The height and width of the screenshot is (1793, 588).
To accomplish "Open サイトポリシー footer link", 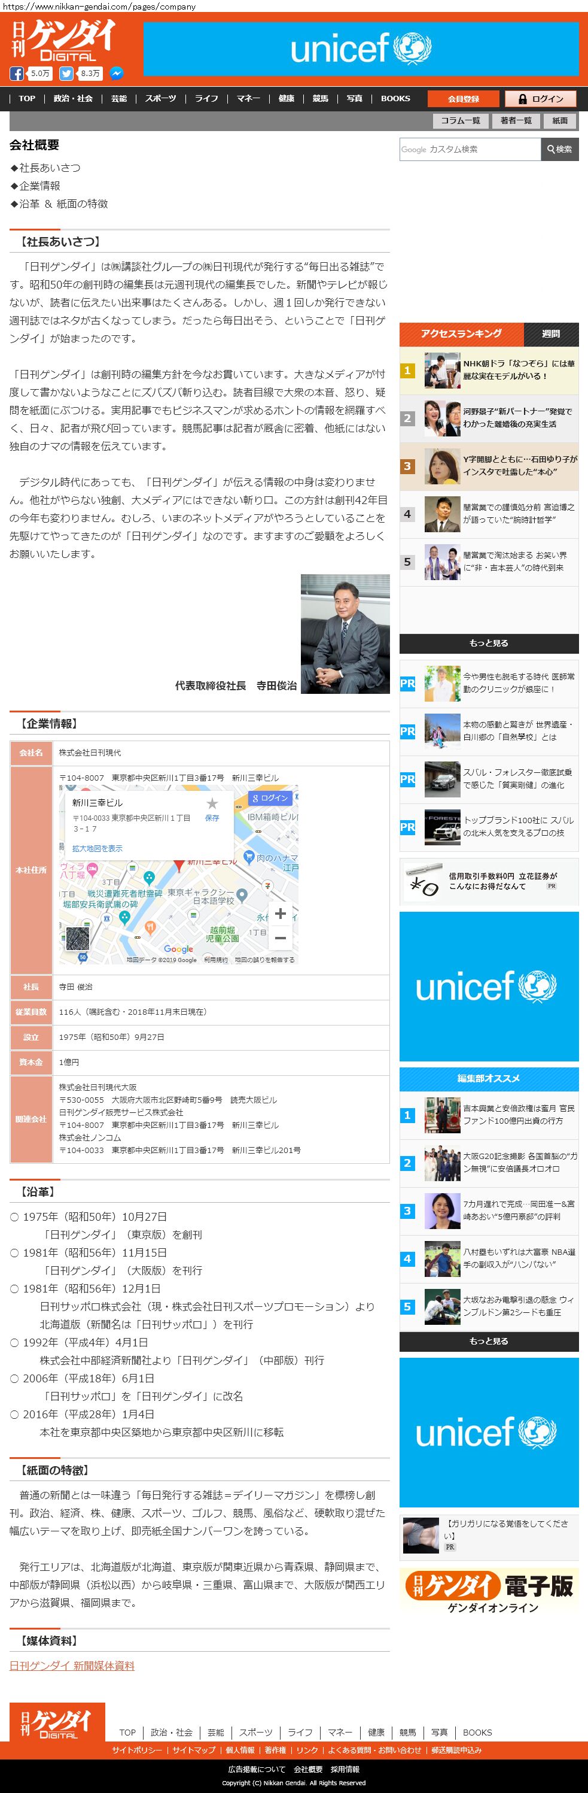I will (137, 1750).
